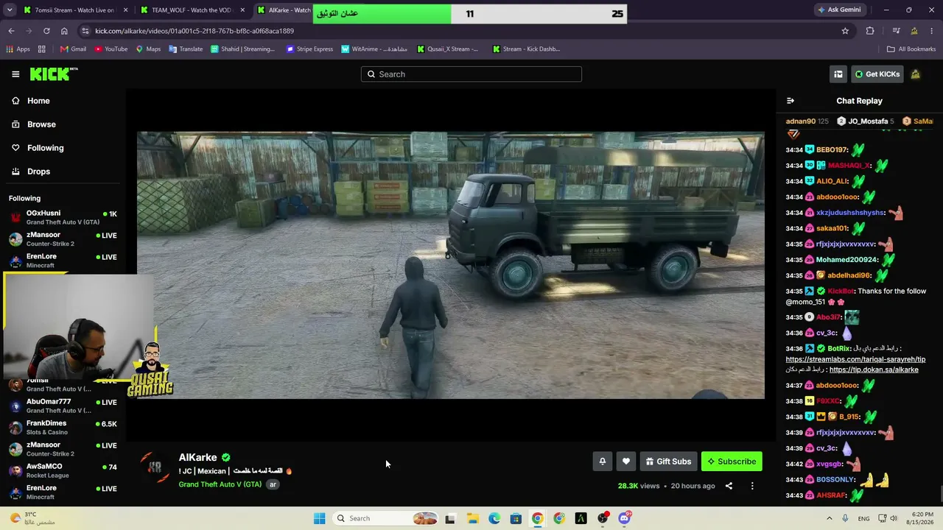The width and height of the screenshot is (943, 530).
Task: Open the browser home page button
Action: point(64,31)
